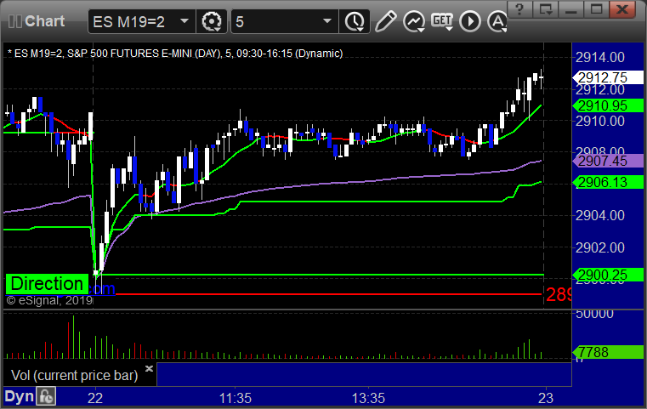Expand the interval 5 dropdown arrow
The width and height of the screenshot is (647, 409).
click(x=327, y=21)
